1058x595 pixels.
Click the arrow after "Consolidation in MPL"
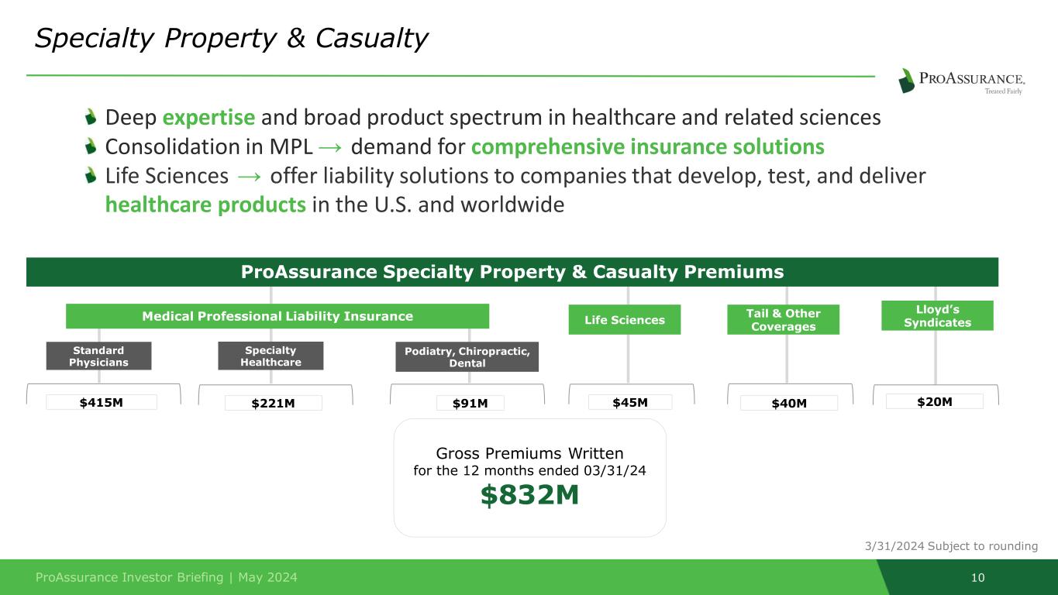click(328, 147)
